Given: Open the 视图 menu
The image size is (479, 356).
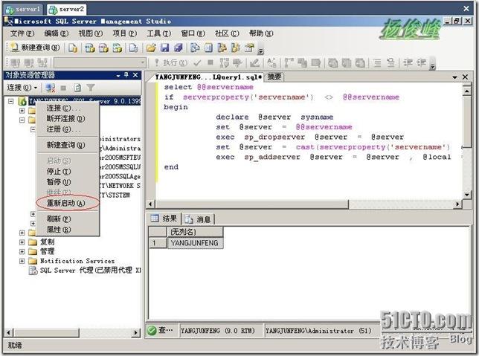Looking at the screenshot, I should (91, 33).
